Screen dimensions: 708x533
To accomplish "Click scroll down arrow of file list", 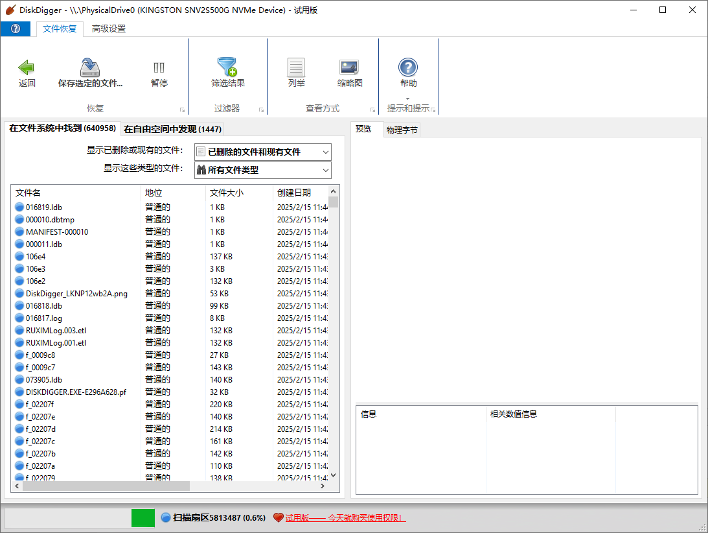I will [333, 475].
